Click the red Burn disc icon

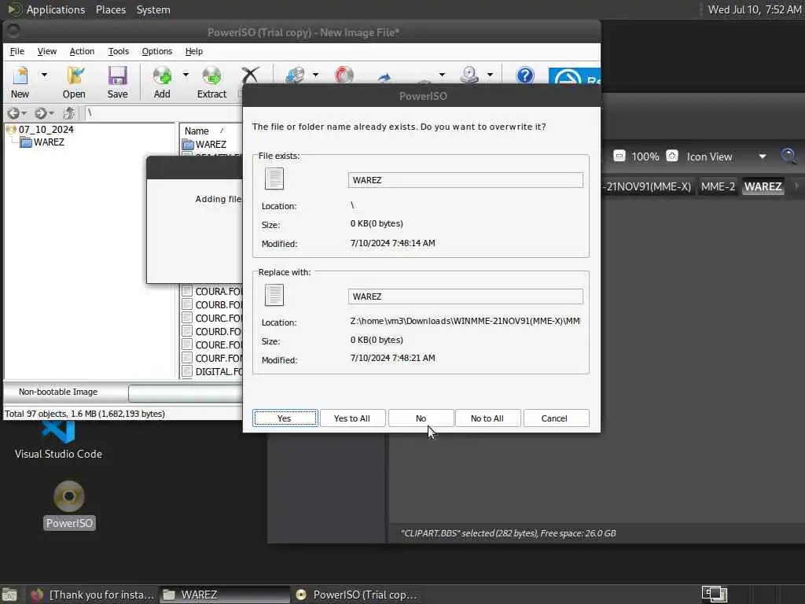(344, 75)
